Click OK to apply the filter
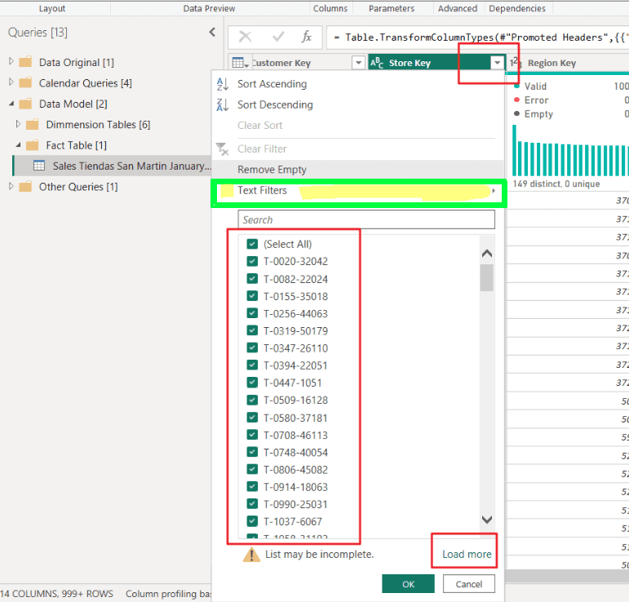 pos(408,584)
